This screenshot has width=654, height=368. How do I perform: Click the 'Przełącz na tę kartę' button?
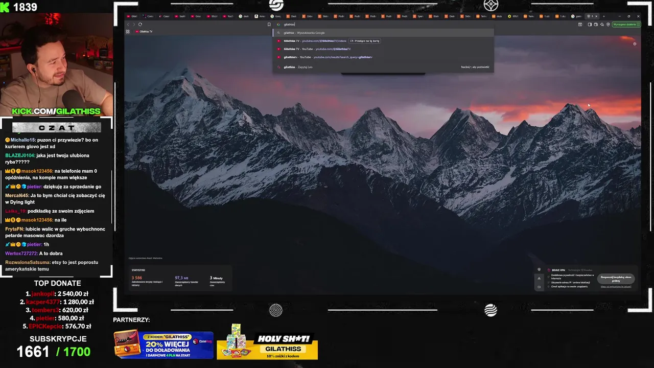[x=365, y=41]
